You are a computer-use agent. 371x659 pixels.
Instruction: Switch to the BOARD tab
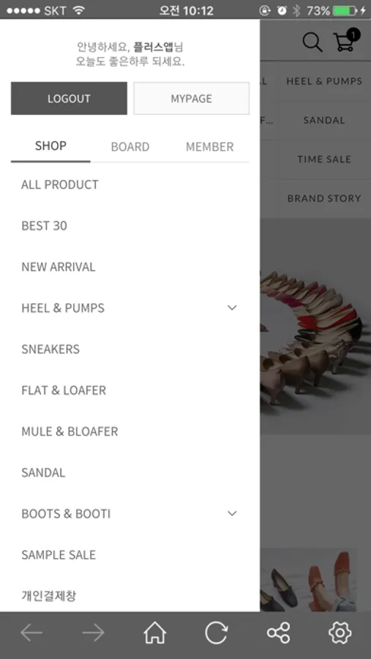tap(130, 146)
